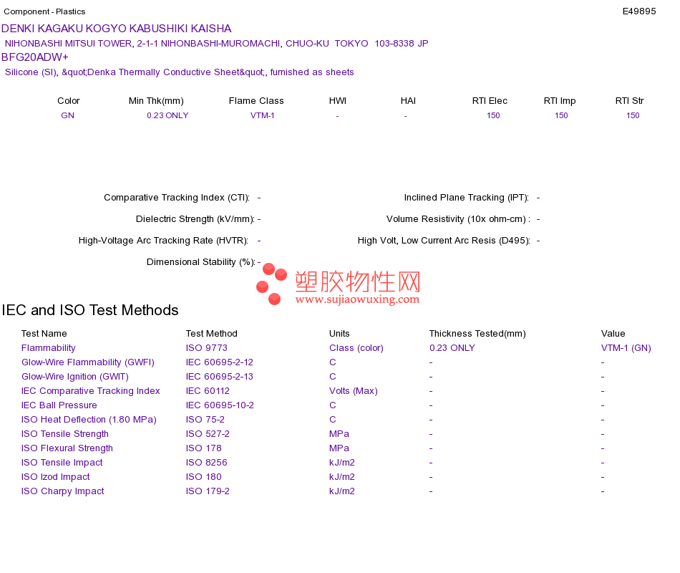Click the ISO 75-2 test method
Screen dimensions: 680x573
pos(205,419)
